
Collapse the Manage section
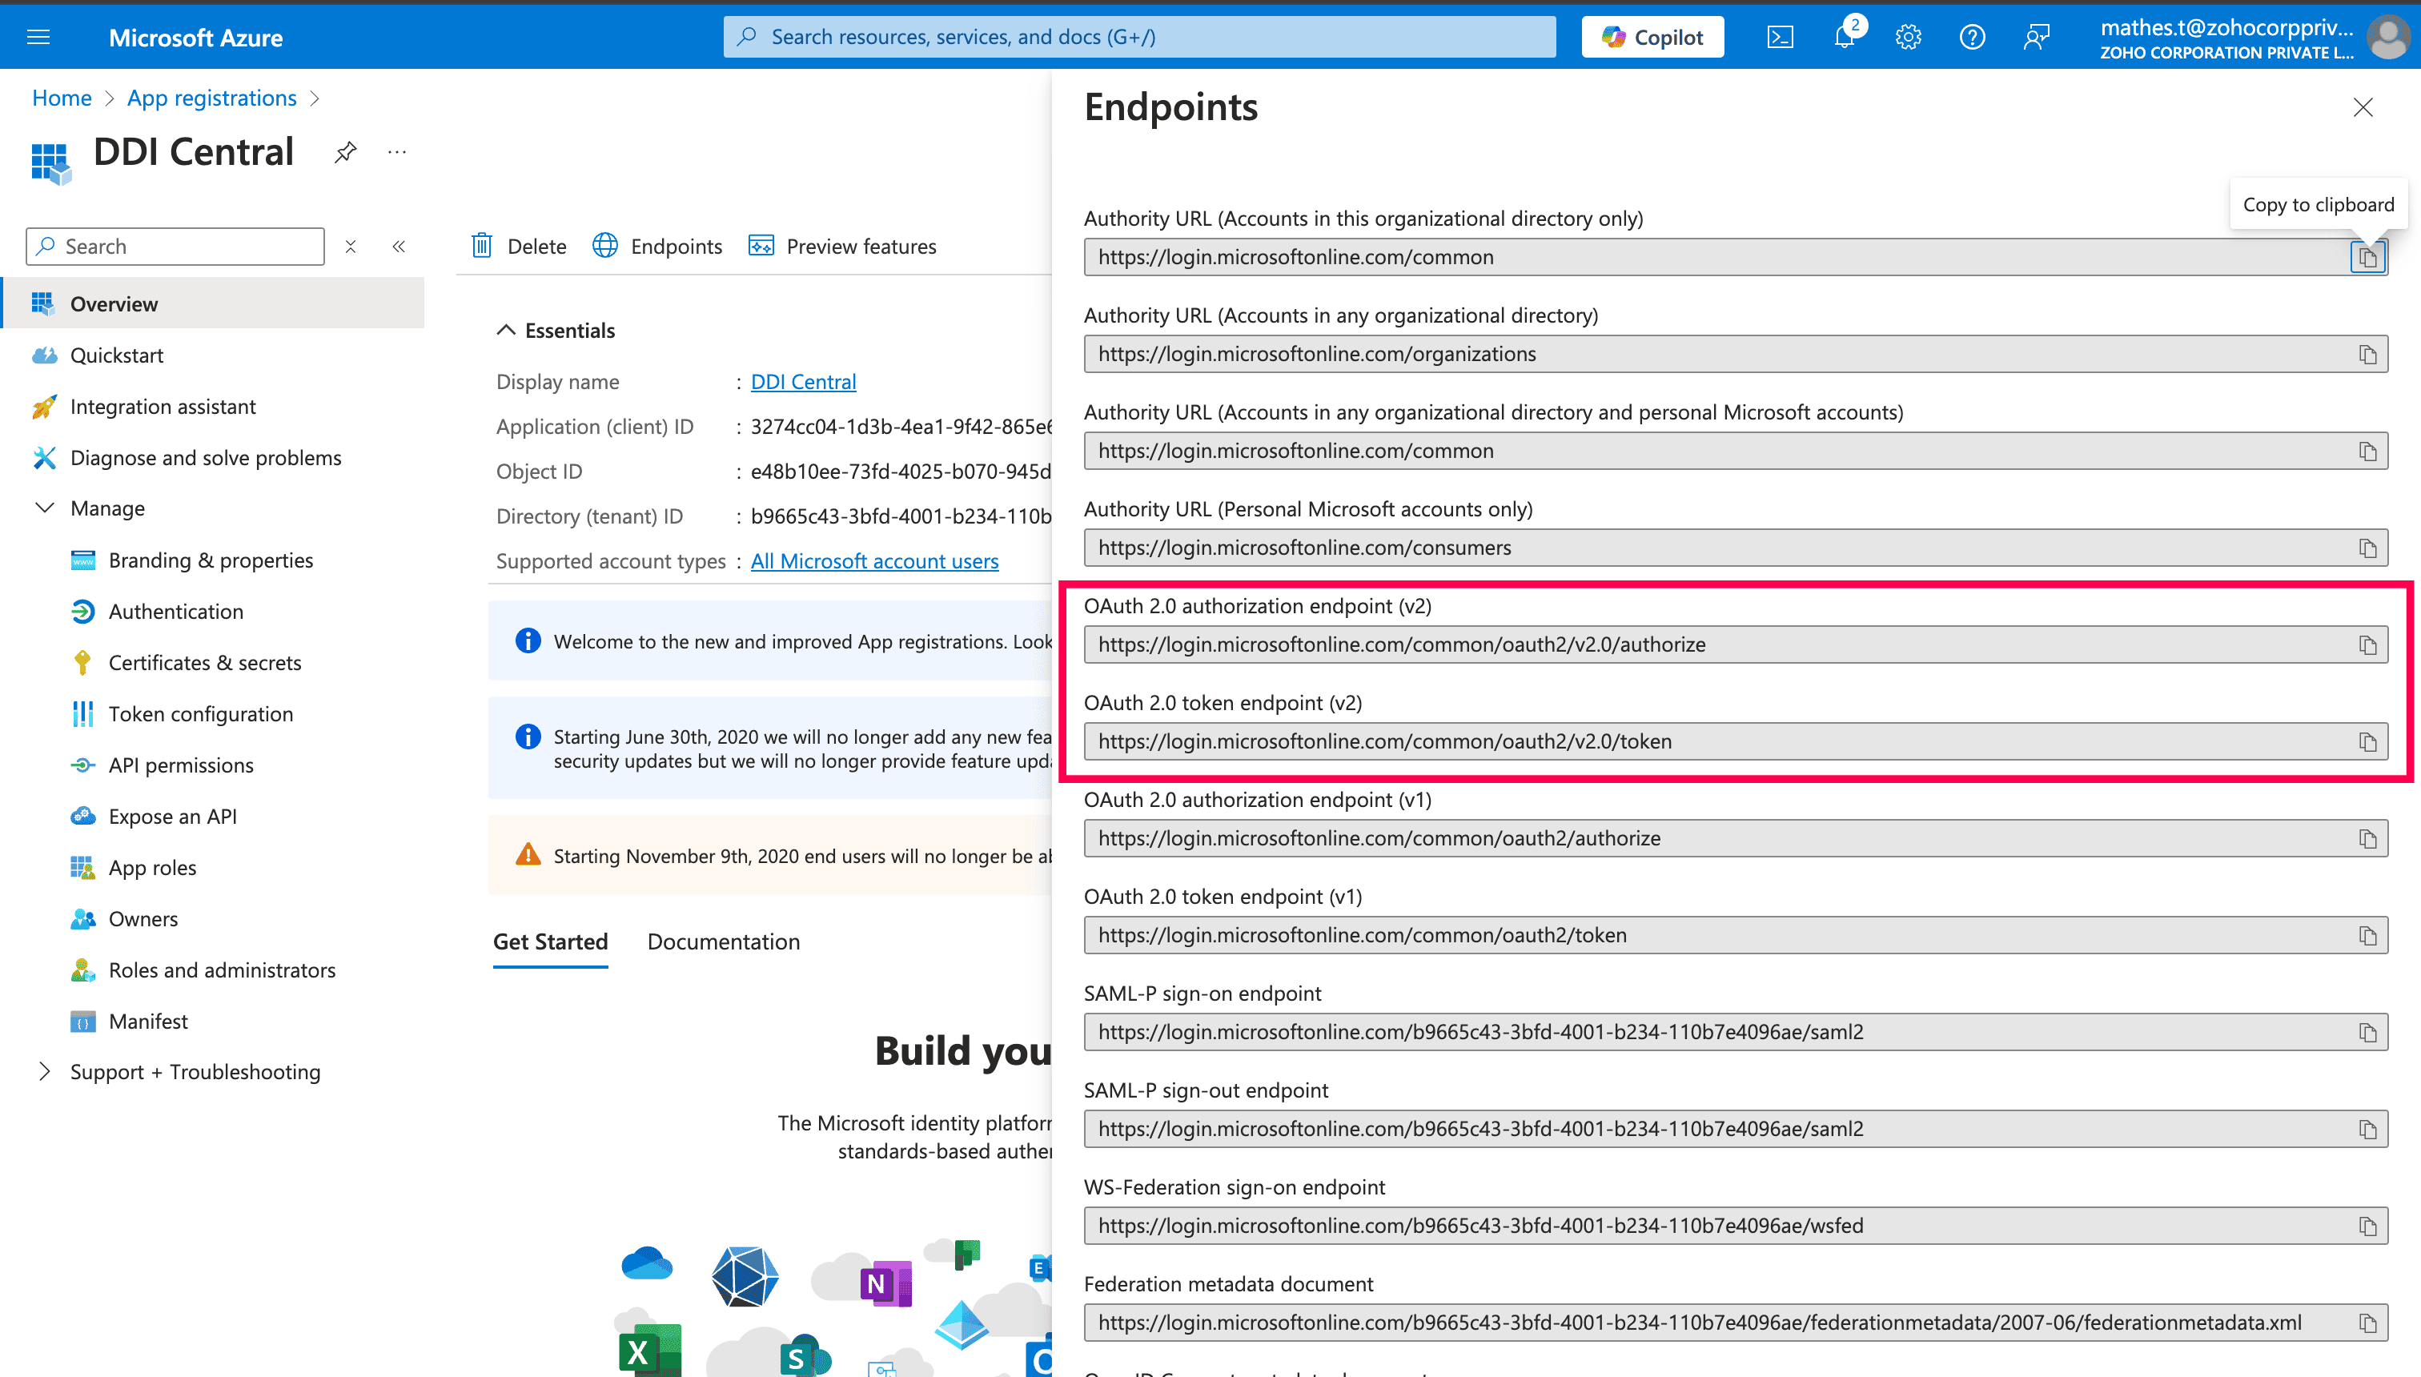coord(45,508)
